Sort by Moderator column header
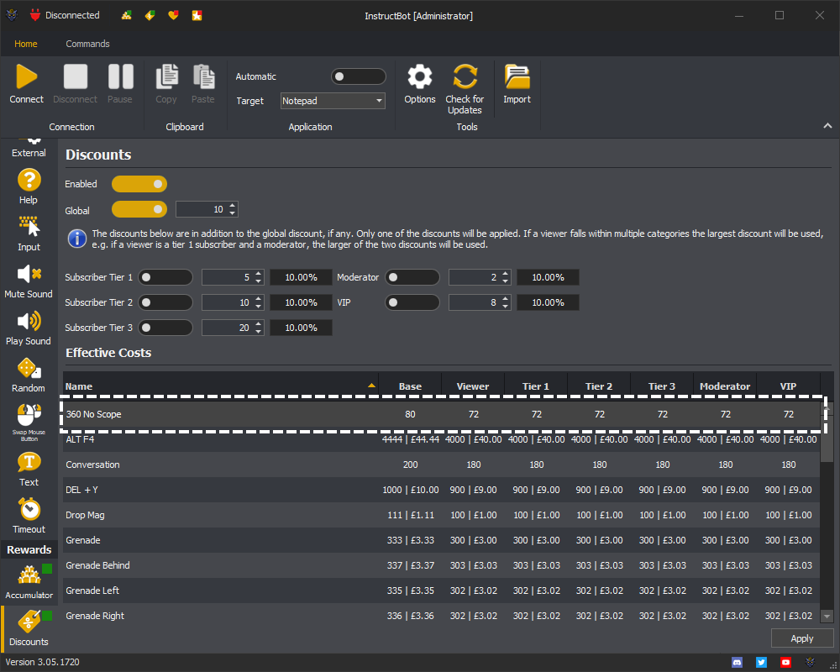Viewport: 840px width, 672px height. (725, 386)
